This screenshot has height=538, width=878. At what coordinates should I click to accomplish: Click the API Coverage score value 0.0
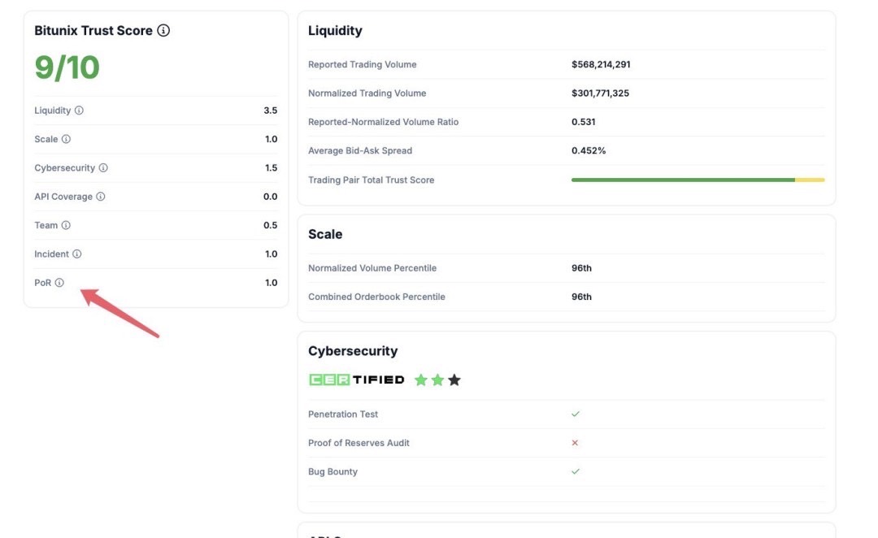pos(271,197)
